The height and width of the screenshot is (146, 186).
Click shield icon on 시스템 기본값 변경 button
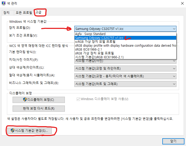click(x=13, y=131)
